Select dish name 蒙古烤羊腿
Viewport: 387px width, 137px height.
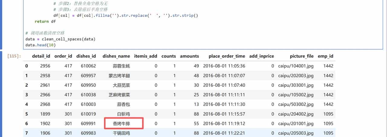[x=119, y=76]
